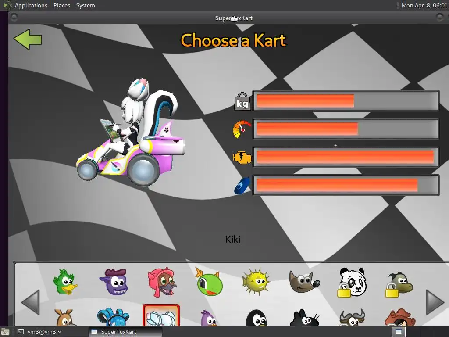Click the blue nitro canister icon
The height and width of the screenshot is (337, 449).
(x=242, y=186)
